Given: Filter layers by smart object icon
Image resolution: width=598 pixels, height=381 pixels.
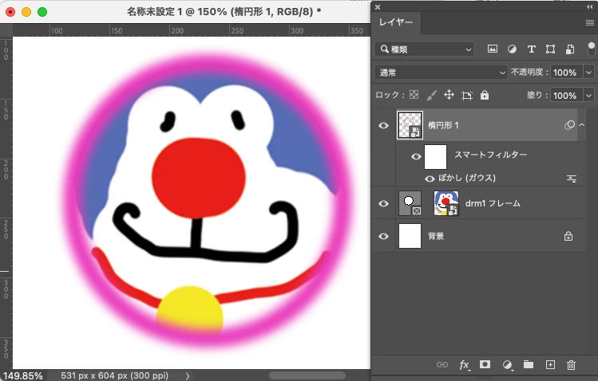Looking at the screenshot, I should tap(570, 49).
